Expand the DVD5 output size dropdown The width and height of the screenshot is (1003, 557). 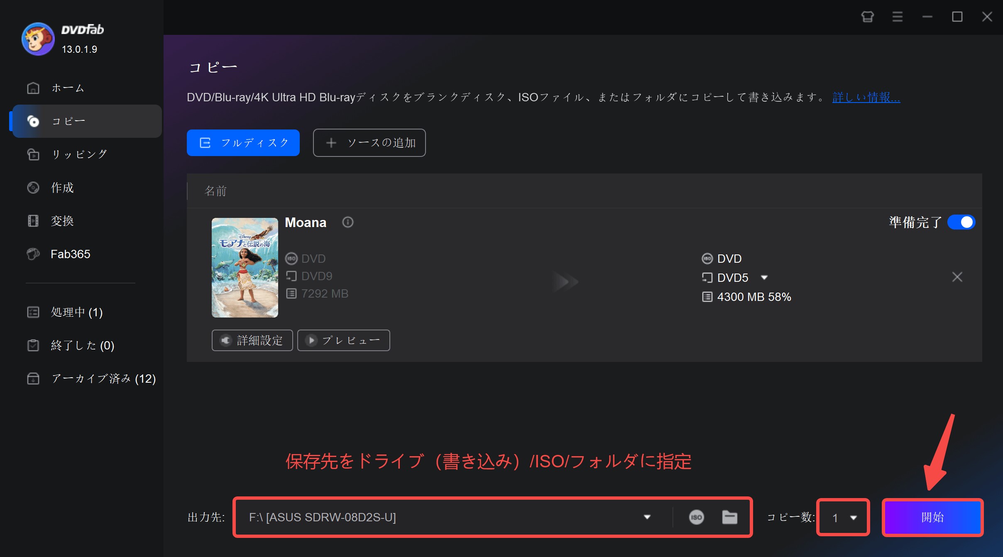[764, 277]
